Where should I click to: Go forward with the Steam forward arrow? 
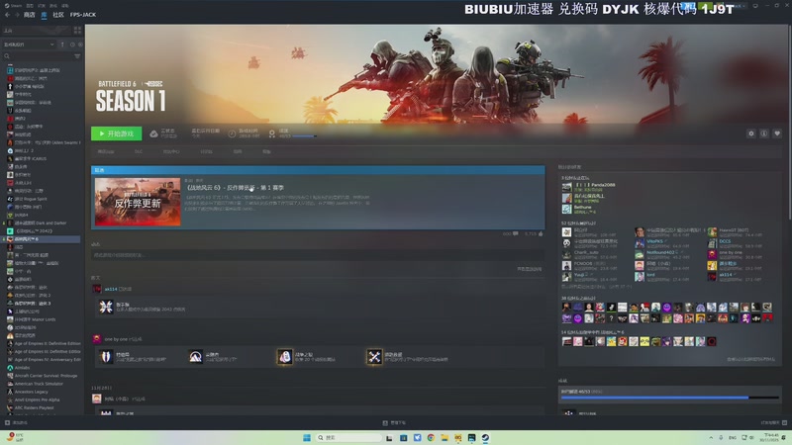[x=17, y=15]
